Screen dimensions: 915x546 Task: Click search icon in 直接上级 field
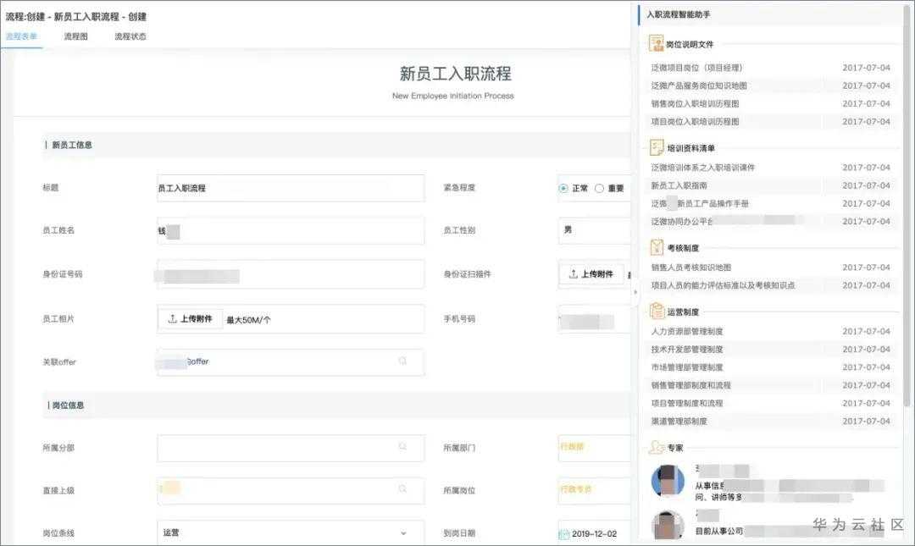pyautogui.click(x=402, y=488)
